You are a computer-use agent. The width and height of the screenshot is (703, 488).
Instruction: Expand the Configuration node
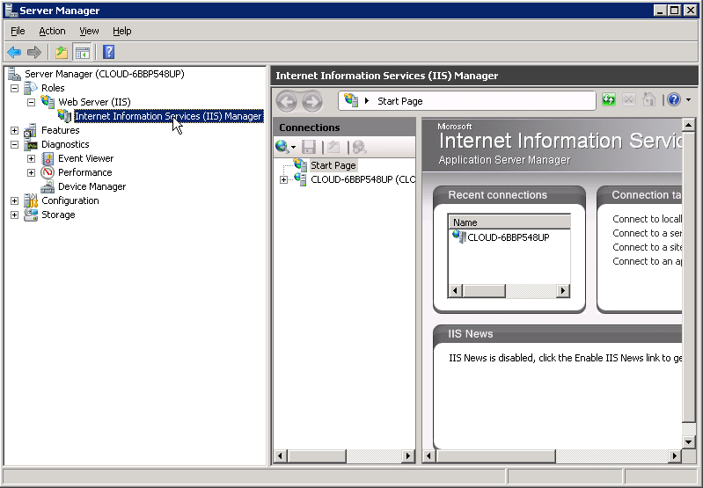tap(14, 200)
